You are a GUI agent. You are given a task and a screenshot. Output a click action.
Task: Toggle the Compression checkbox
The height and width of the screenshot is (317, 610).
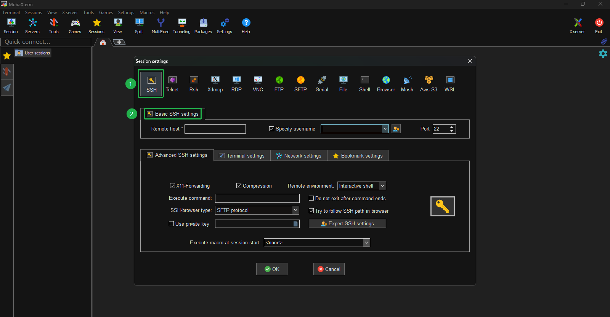click(x=239, y=186)
